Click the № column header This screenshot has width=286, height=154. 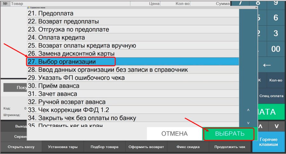(5, 3)
